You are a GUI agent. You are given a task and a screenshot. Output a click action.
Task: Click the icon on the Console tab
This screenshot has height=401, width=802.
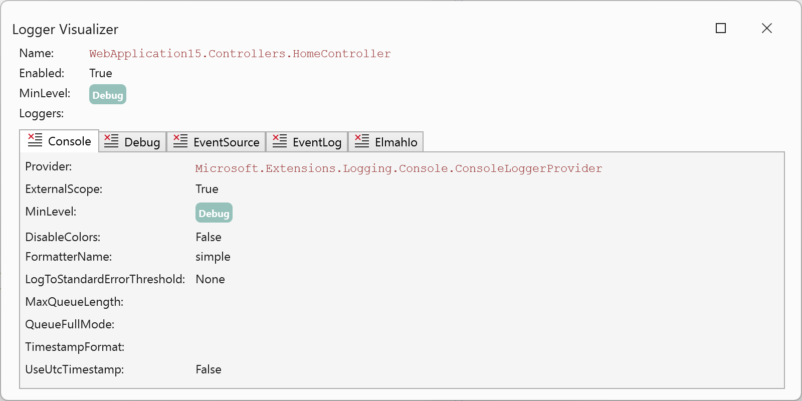click(x=35, y=140)
